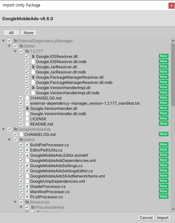The height and width of the screenshot is (223, 175).
Task: Collapse the ExternalDependencyManager folder
Action: tap(4, 41)
